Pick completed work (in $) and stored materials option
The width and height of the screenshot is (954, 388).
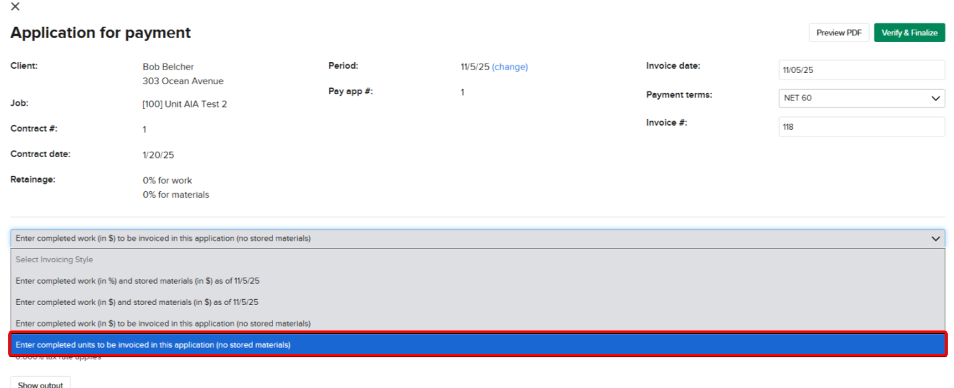(x=137, y=302)
